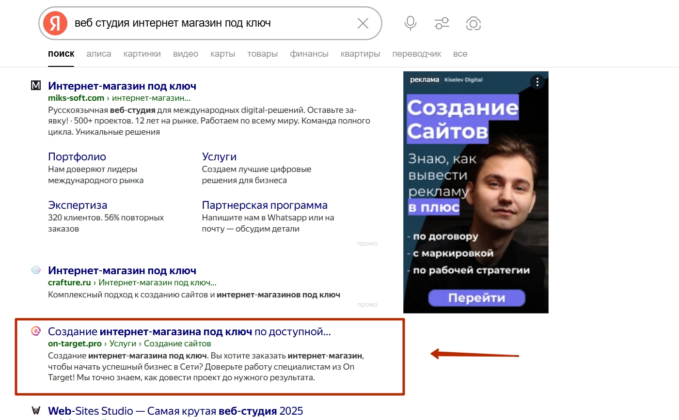Click the Создание Сайтов ad banner image
The height and width of the screenshot is (420, 679).
(476, 192)
